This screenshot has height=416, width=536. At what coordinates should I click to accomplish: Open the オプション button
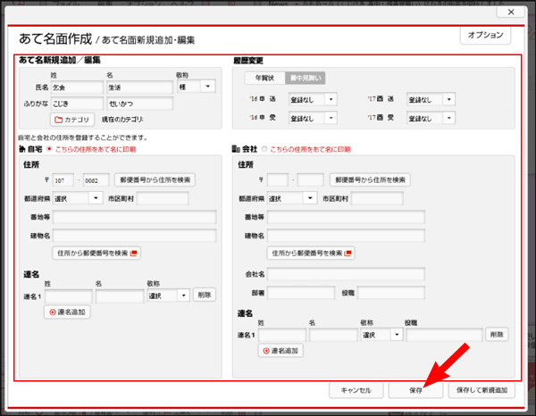coord(485,35)
